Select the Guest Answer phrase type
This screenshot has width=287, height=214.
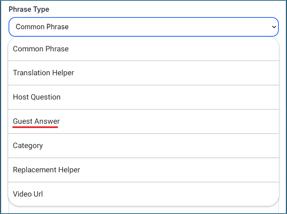[143, 122]
